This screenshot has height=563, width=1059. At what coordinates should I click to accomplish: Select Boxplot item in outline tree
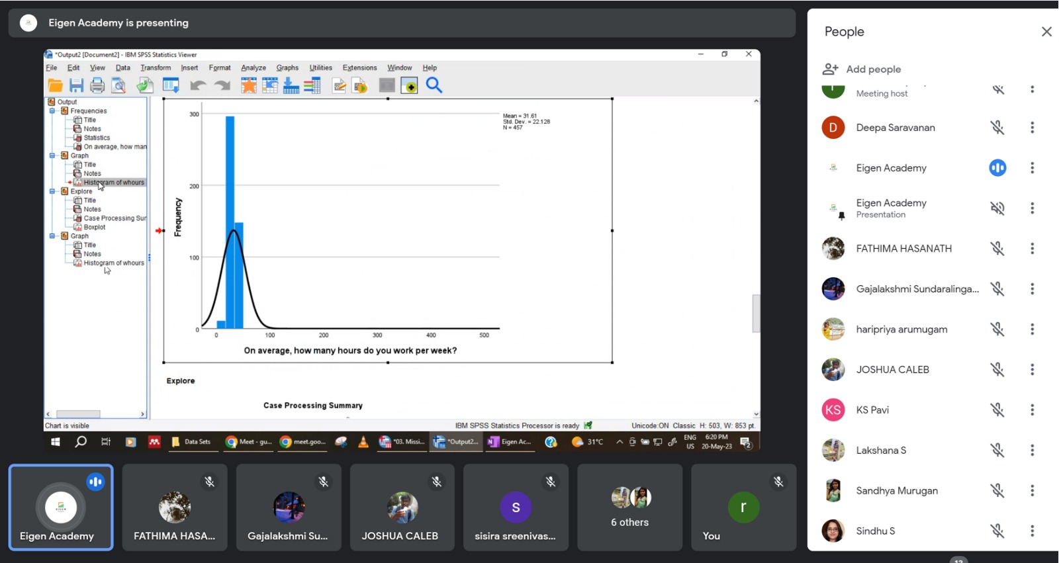94,228
